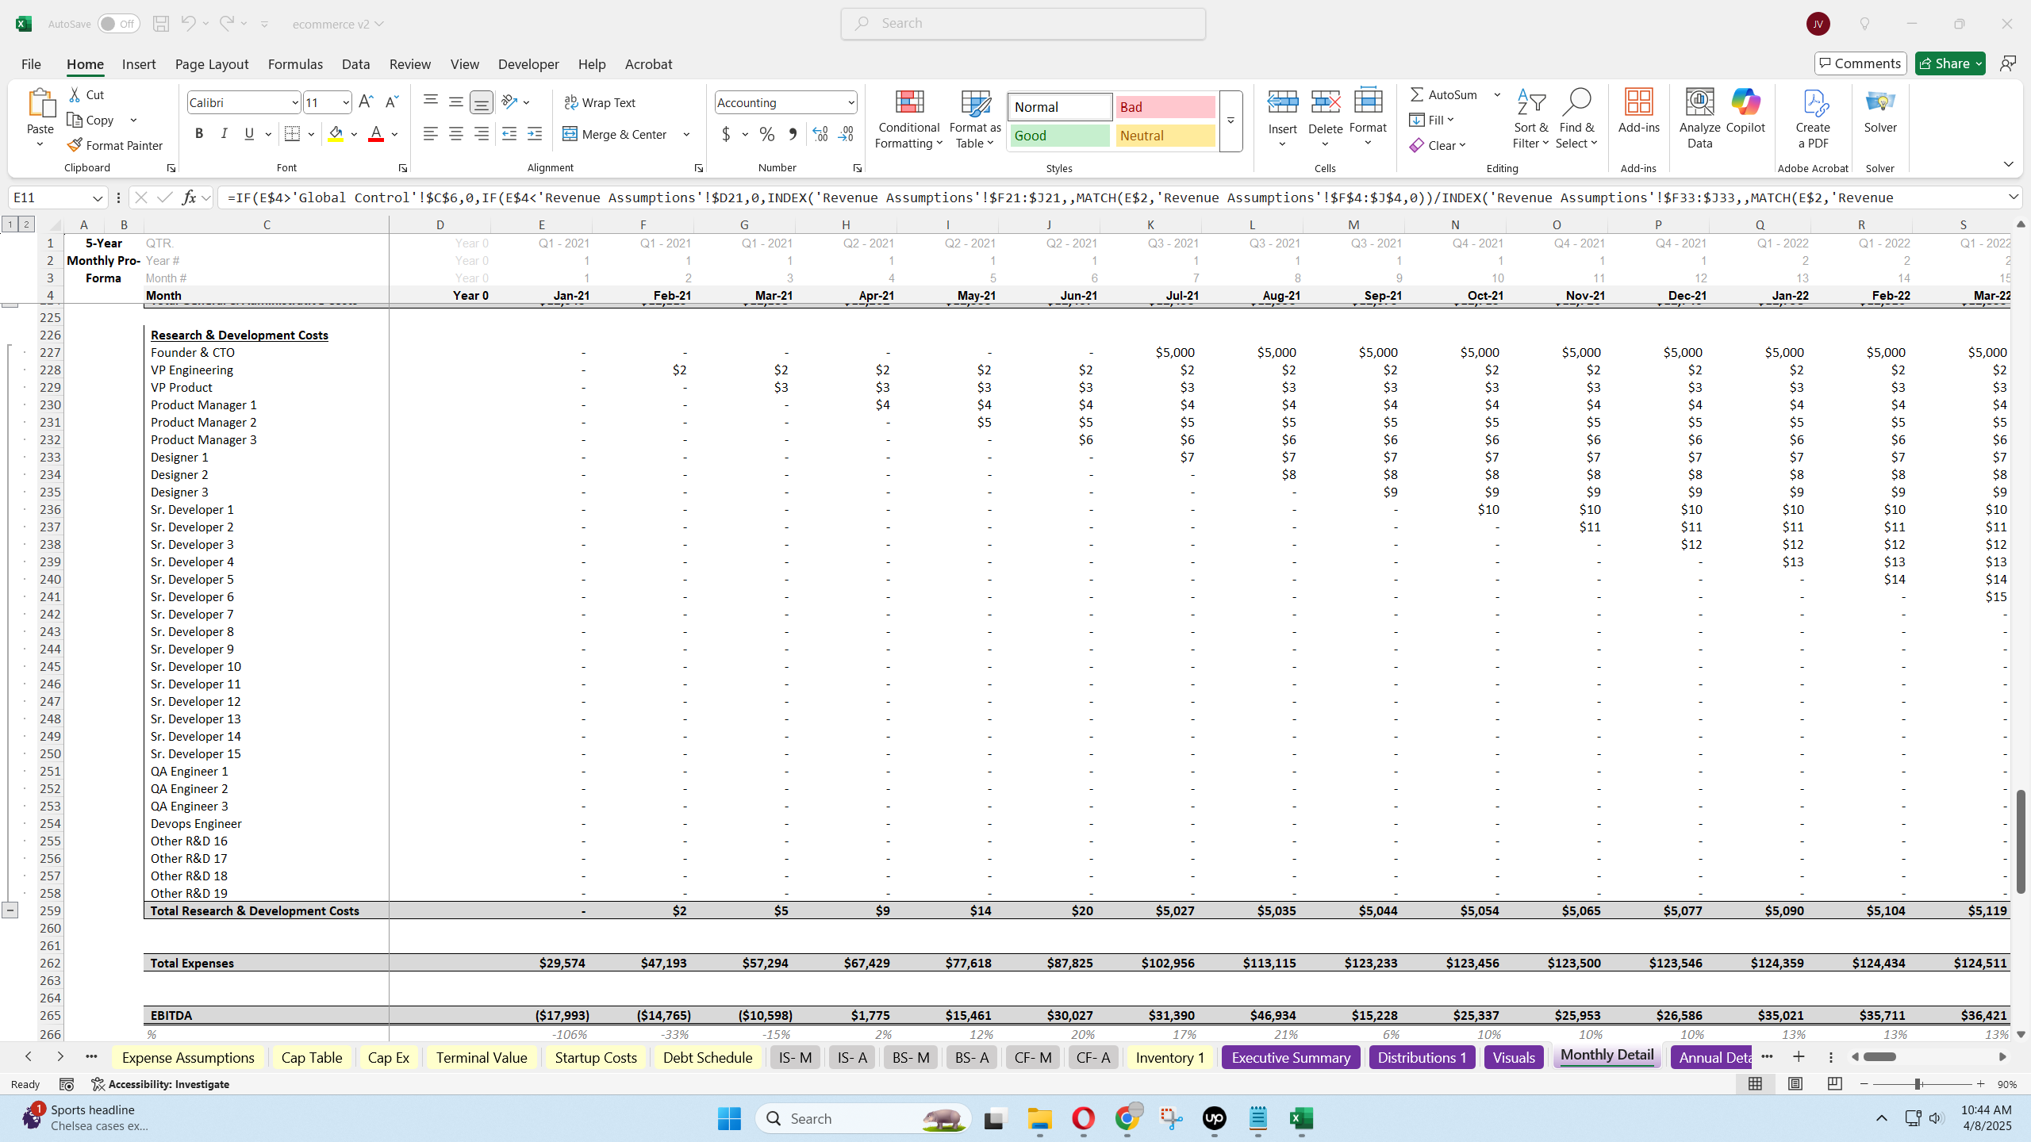Toggle Wrap Text
This screenshot has height=1142, width=2031.
pyautogui.click(x=600, y=102)
